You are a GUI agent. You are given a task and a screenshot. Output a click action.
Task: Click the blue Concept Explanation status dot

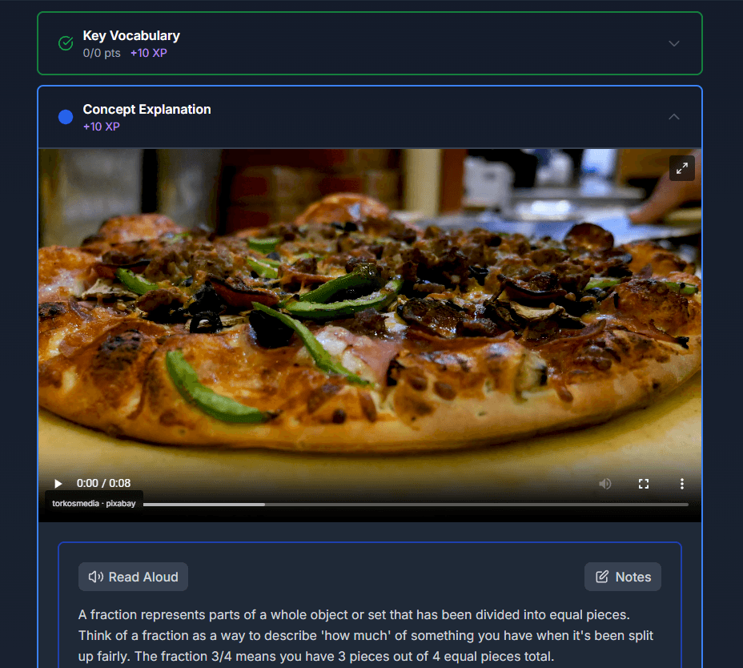tap(66, 117)
